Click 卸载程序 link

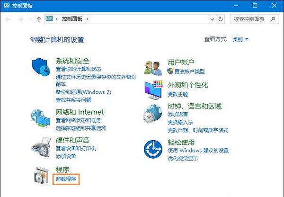pos(66,179)
